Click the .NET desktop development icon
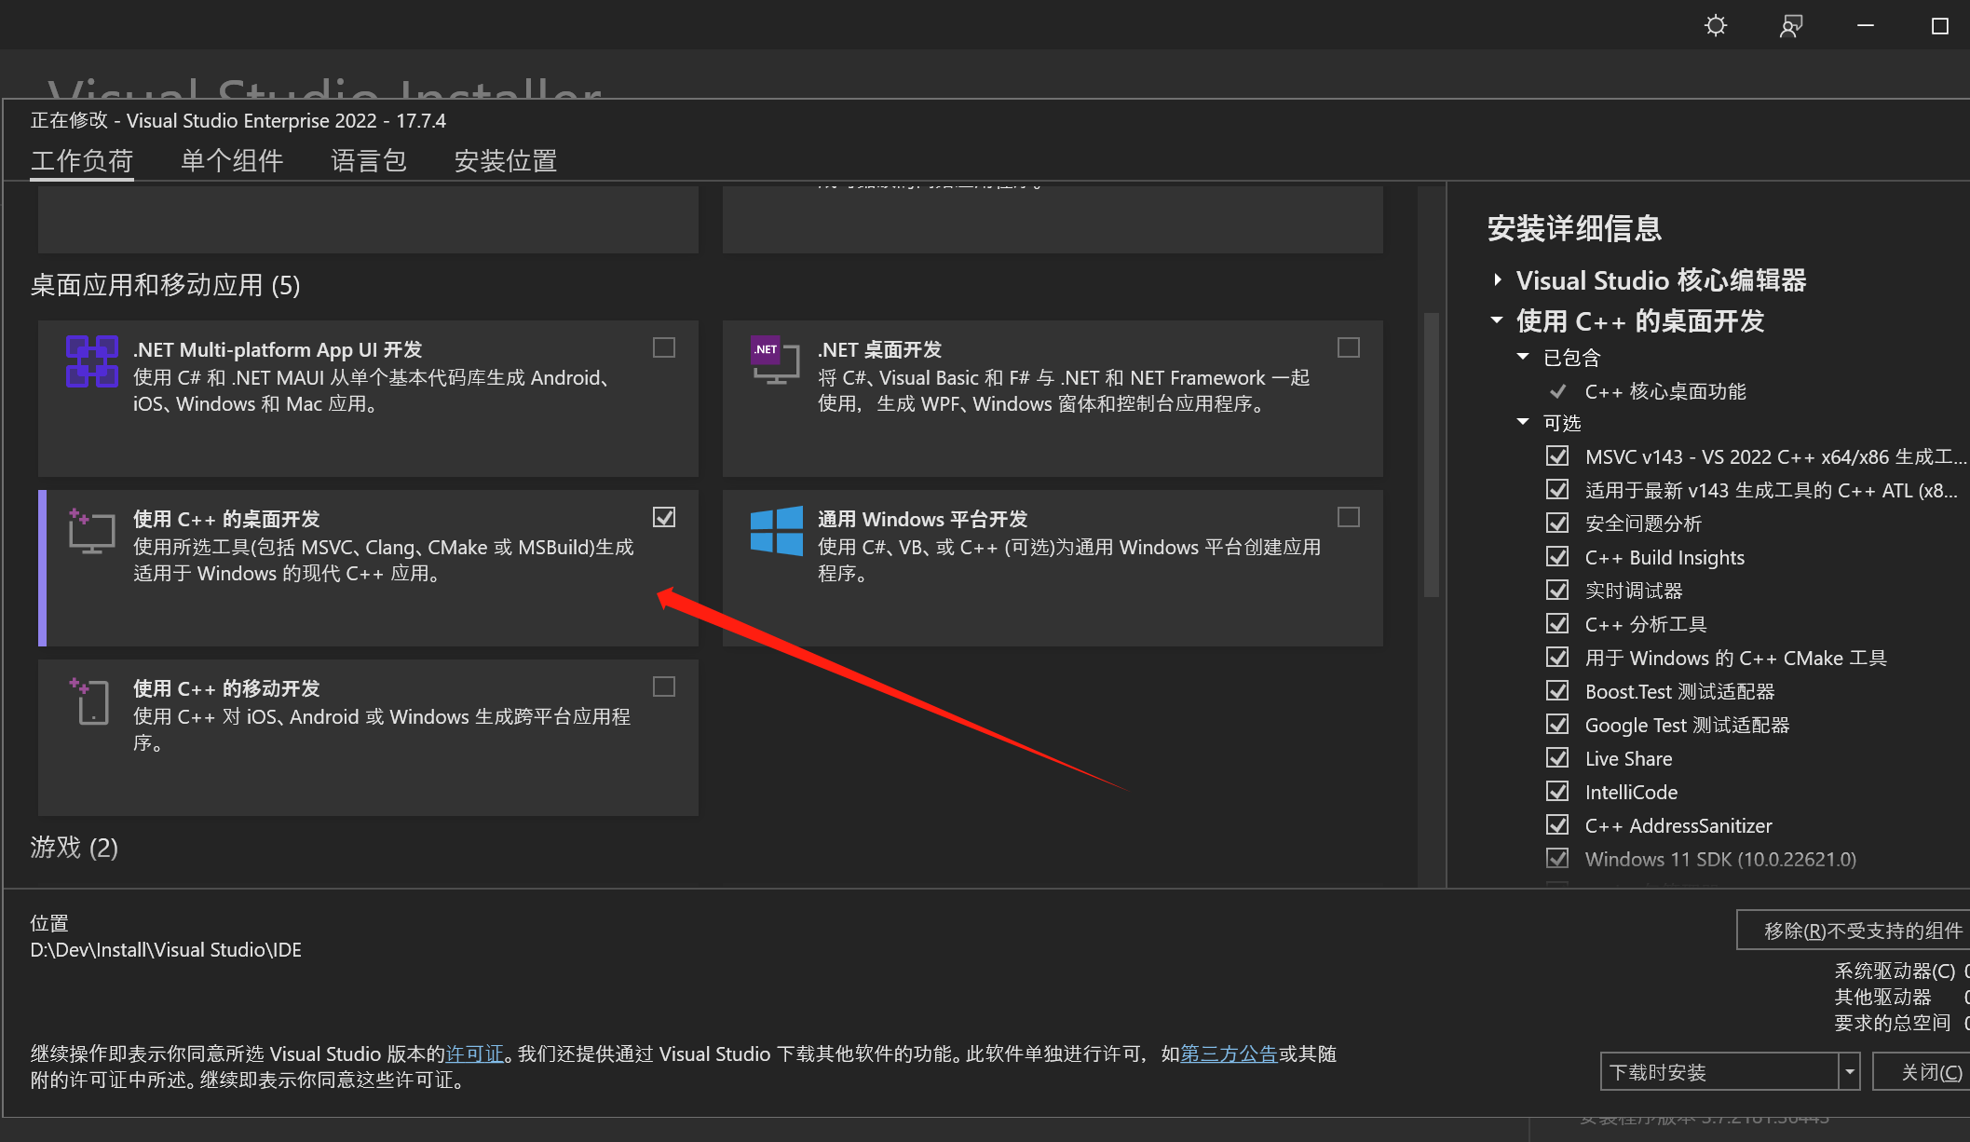The height and width of the screenshot is (1142, 1970). click(775, 360)
